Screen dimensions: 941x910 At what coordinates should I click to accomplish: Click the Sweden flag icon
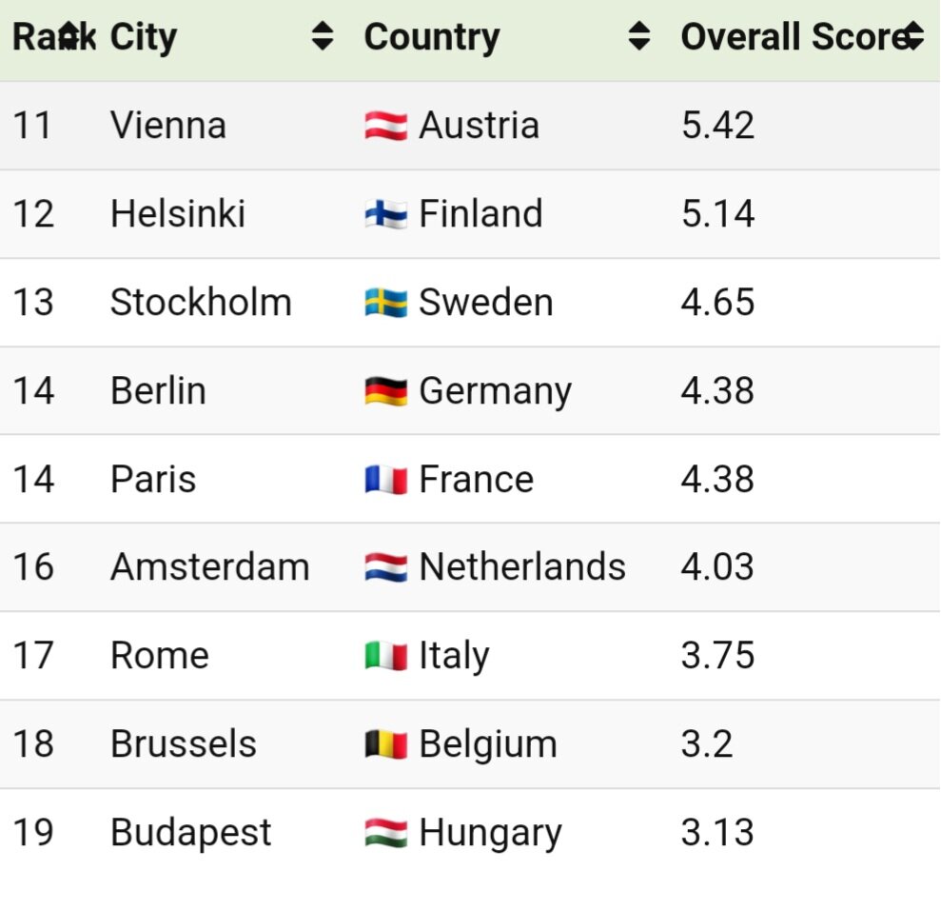(385, 303)
